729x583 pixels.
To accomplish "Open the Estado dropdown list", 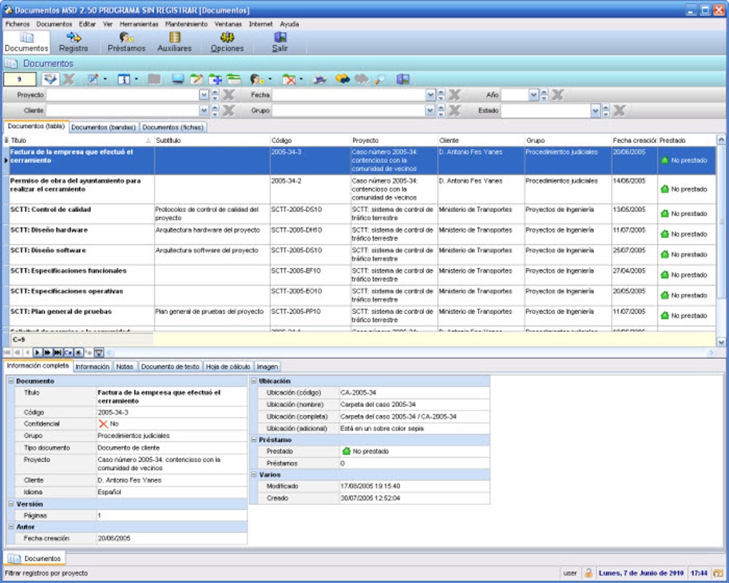I will coord(594,109).
